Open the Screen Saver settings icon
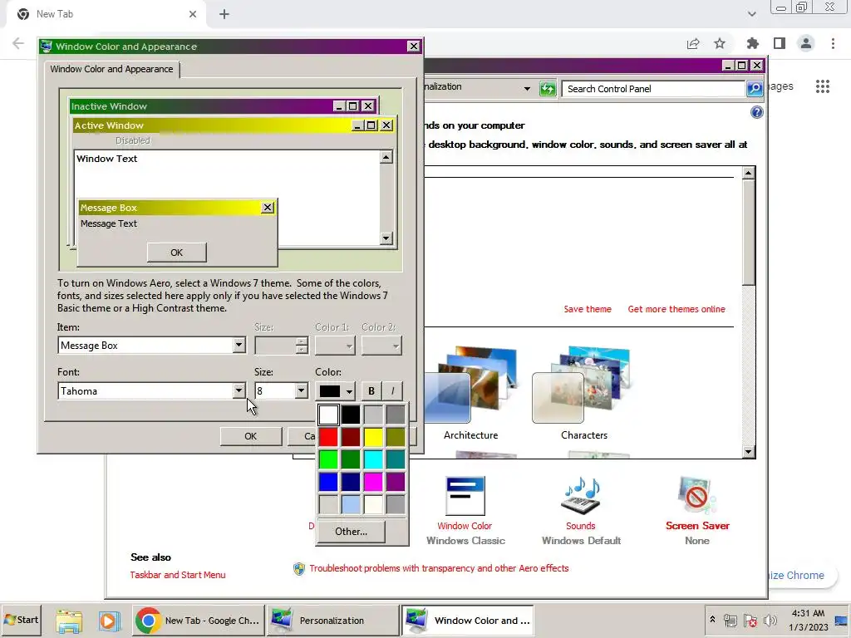Image resolution: width=851 pixels, height=638 pixels. click(697, 495)
